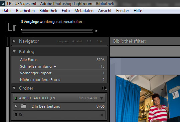Select the _2 In Bearbeitung folder icon

(23, 106)
